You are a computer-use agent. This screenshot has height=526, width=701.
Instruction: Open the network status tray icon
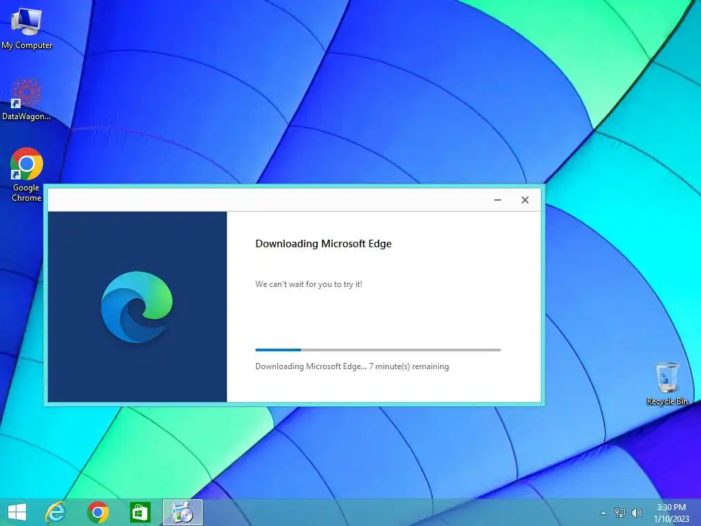(620, 512)
